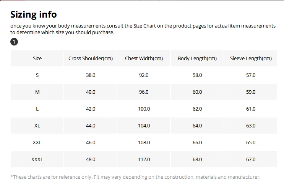Click the 64.0 body length cell

tap(197, 126)
